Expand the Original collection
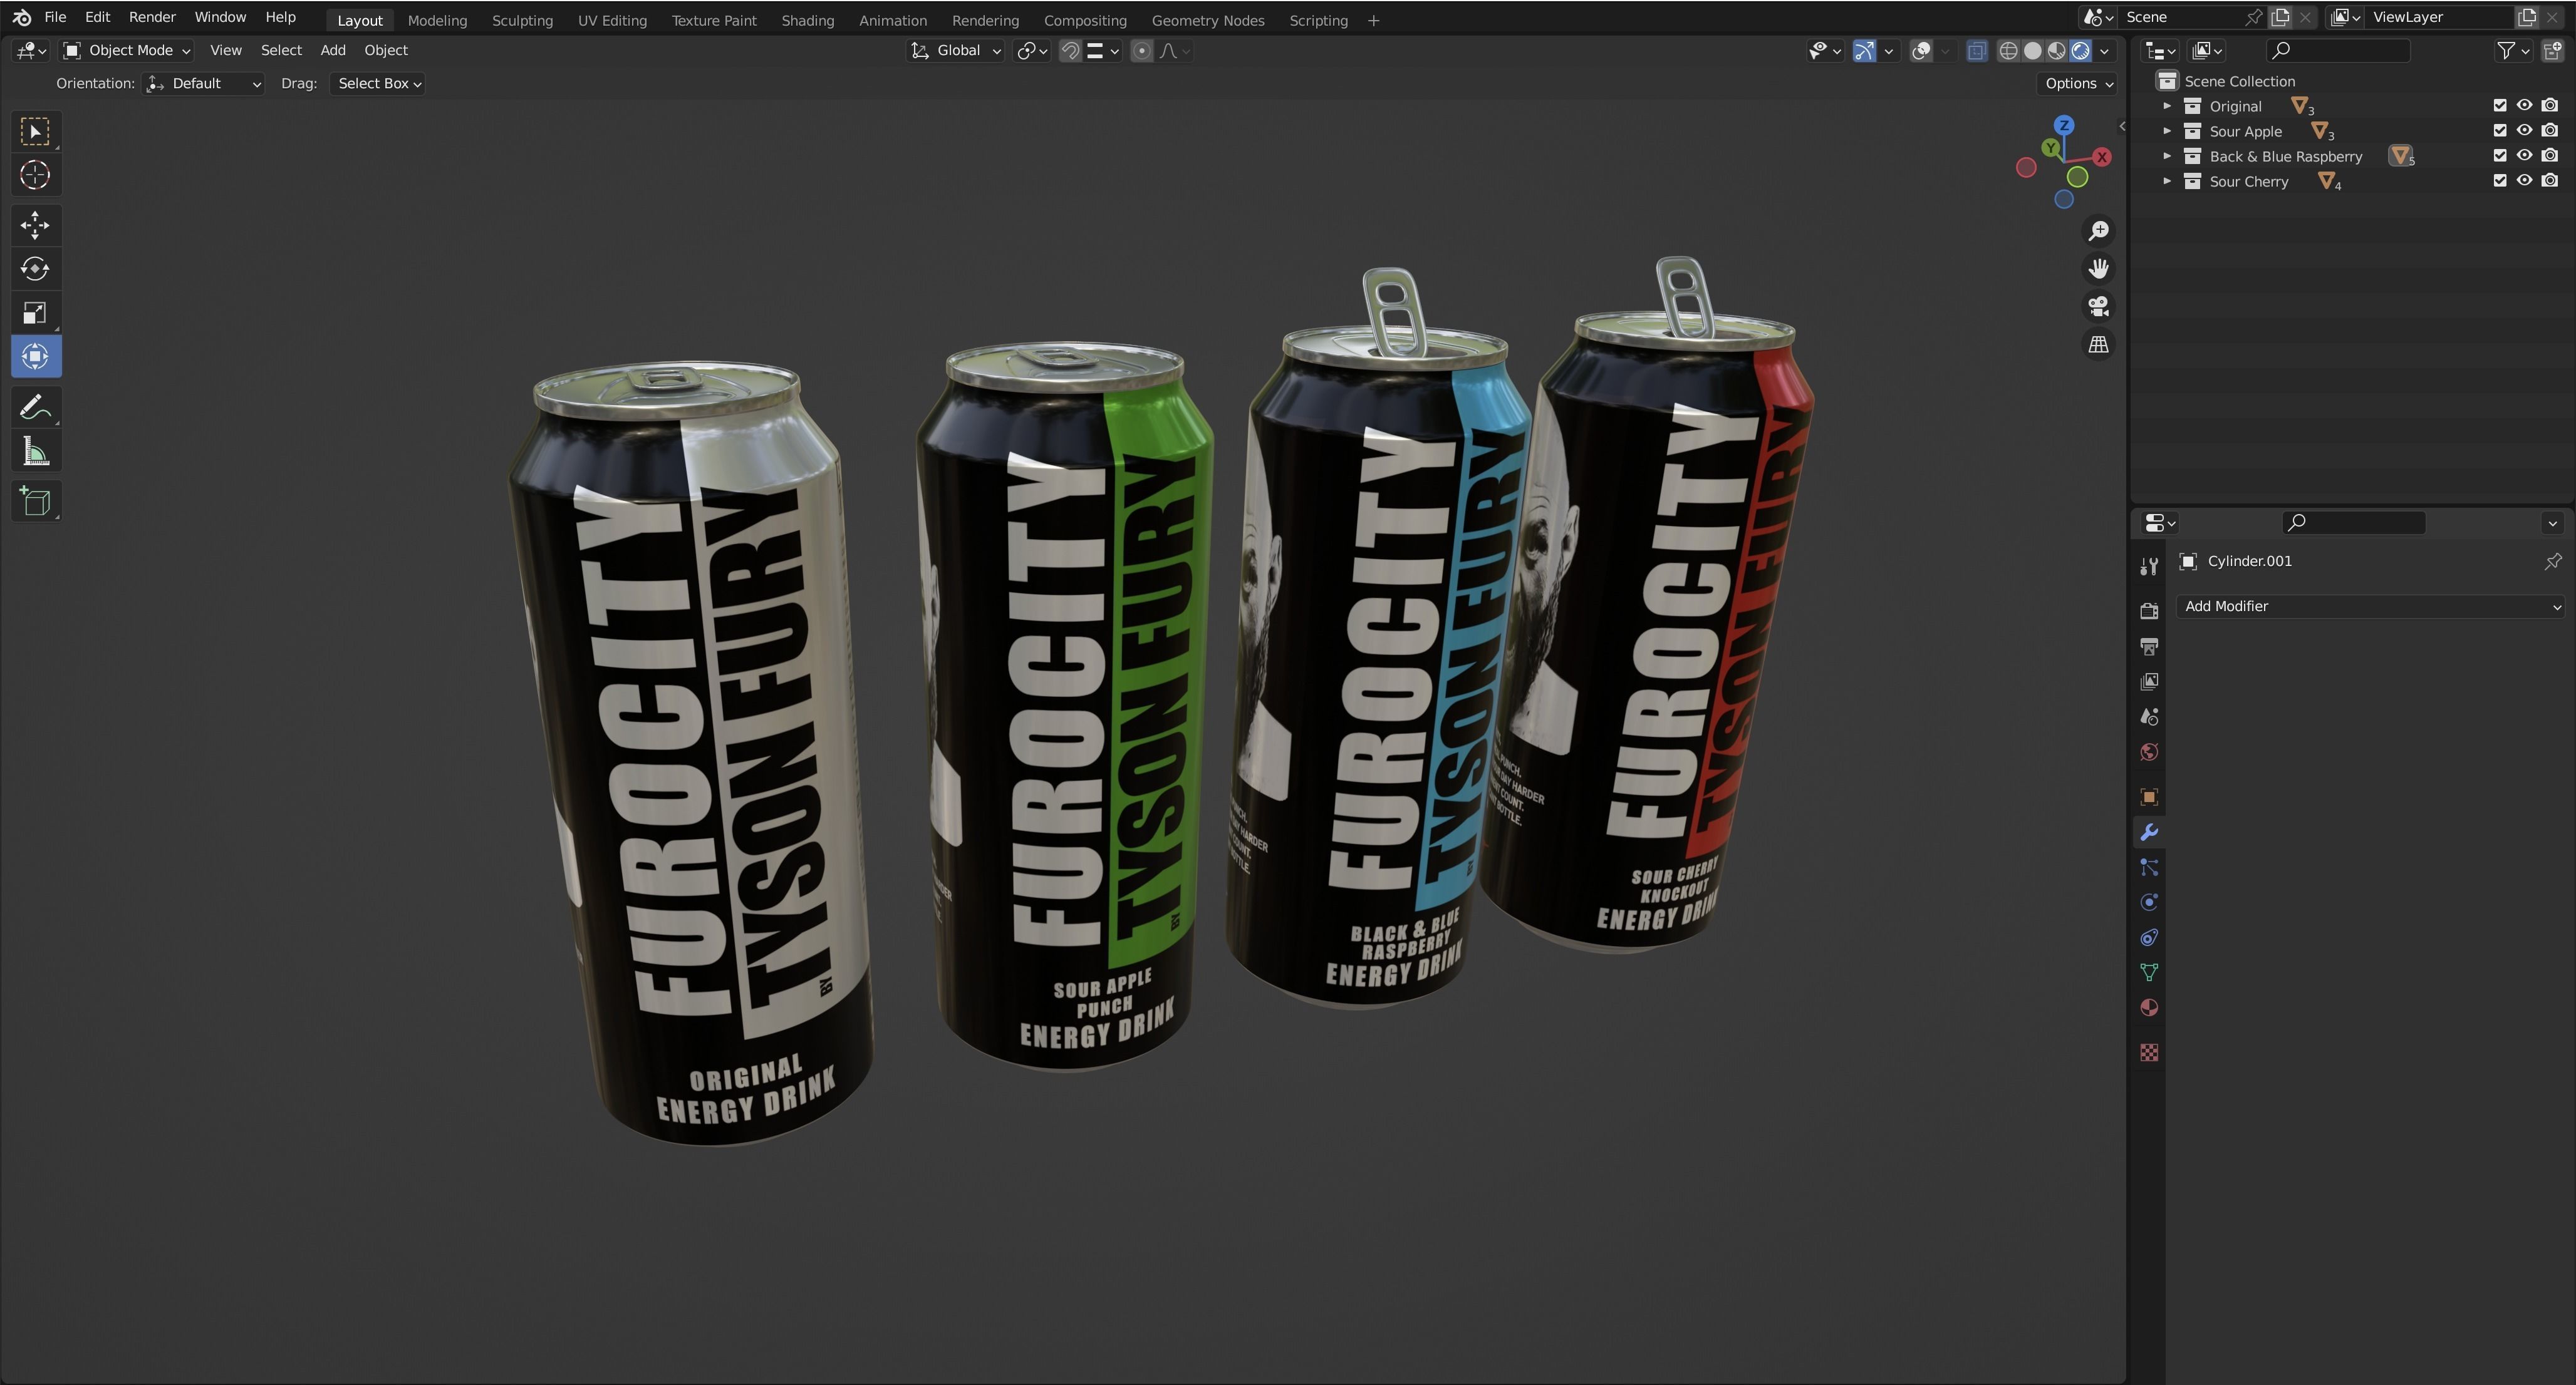 [x=2167, y=105]
